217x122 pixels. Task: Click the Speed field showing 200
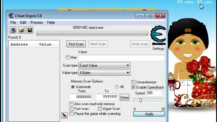coord(154,93)
